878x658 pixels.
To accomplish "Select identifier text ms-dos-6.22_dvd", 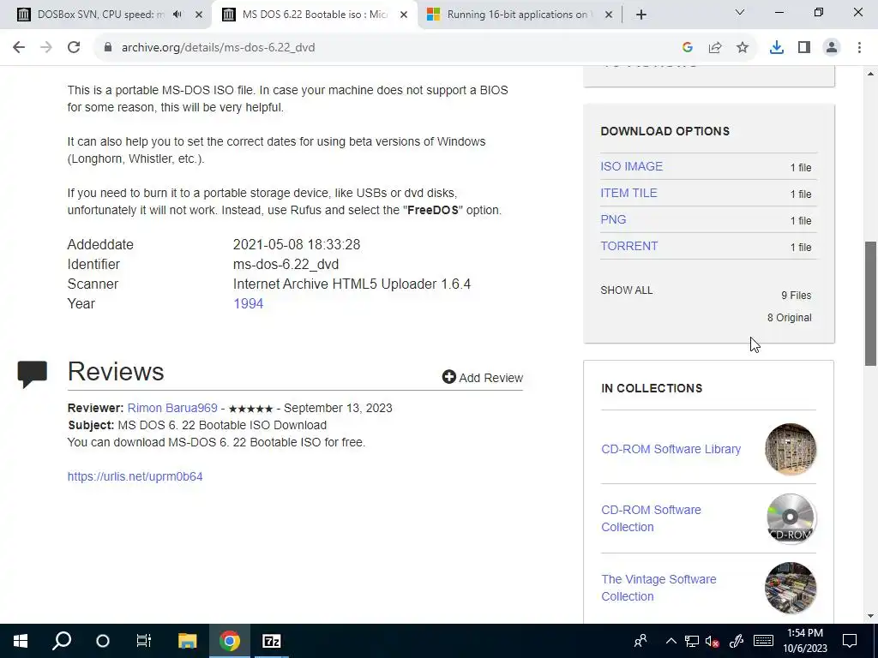I will [286, 264].
